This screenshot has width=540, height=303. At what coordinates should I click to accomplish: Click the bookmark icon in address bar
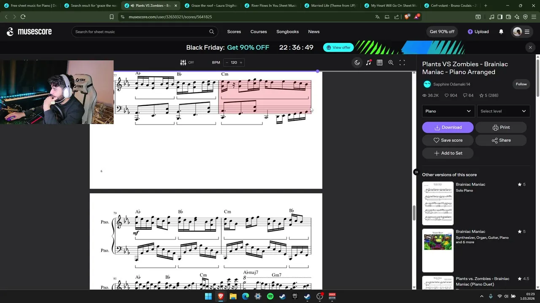point(111,17)
